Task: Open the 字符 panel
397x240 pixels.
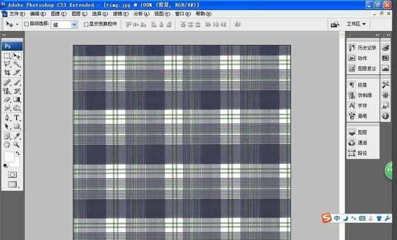Action: tap(363, 106)
